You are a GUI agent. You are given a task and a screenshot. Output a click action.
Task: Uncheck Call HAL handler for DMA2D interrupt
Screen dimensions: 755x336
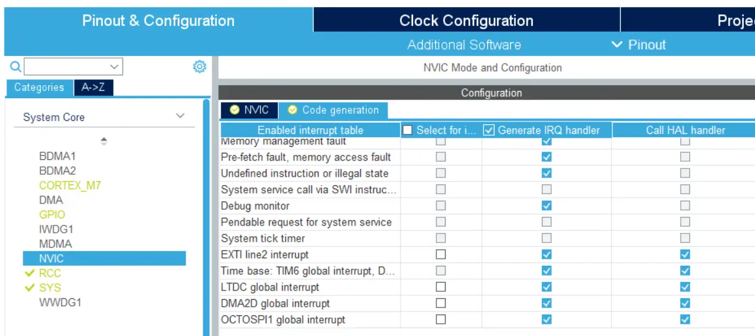[x=685, y=304]
